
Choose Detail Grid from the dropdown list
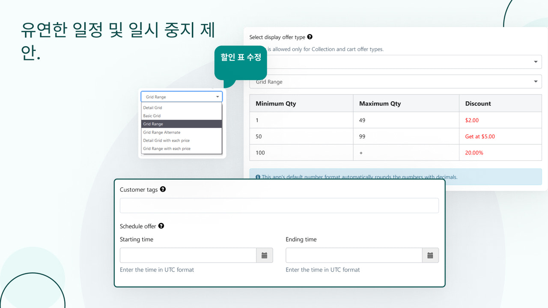coord(182,108)
